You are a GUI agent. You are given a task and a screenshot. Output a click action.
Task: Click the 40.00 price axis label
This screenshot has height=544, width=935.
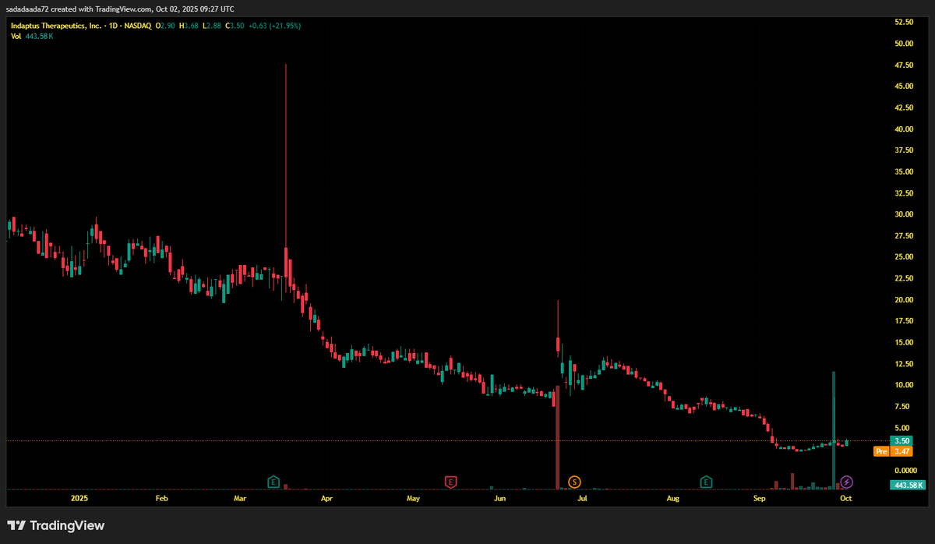coord(904,129)
